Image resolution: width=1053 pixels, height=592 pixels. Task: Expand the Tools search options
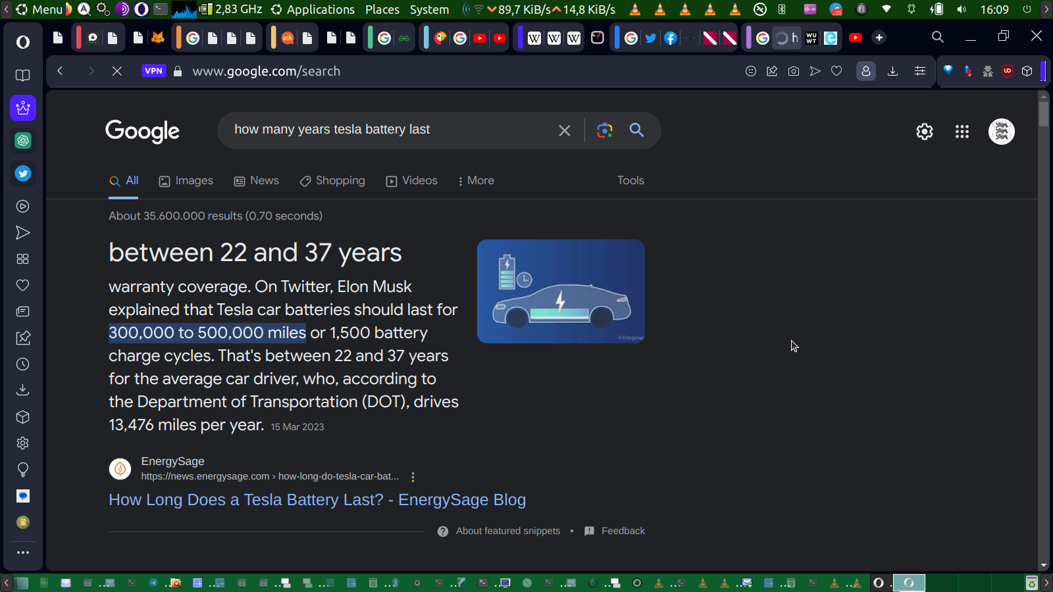(630, 181)
